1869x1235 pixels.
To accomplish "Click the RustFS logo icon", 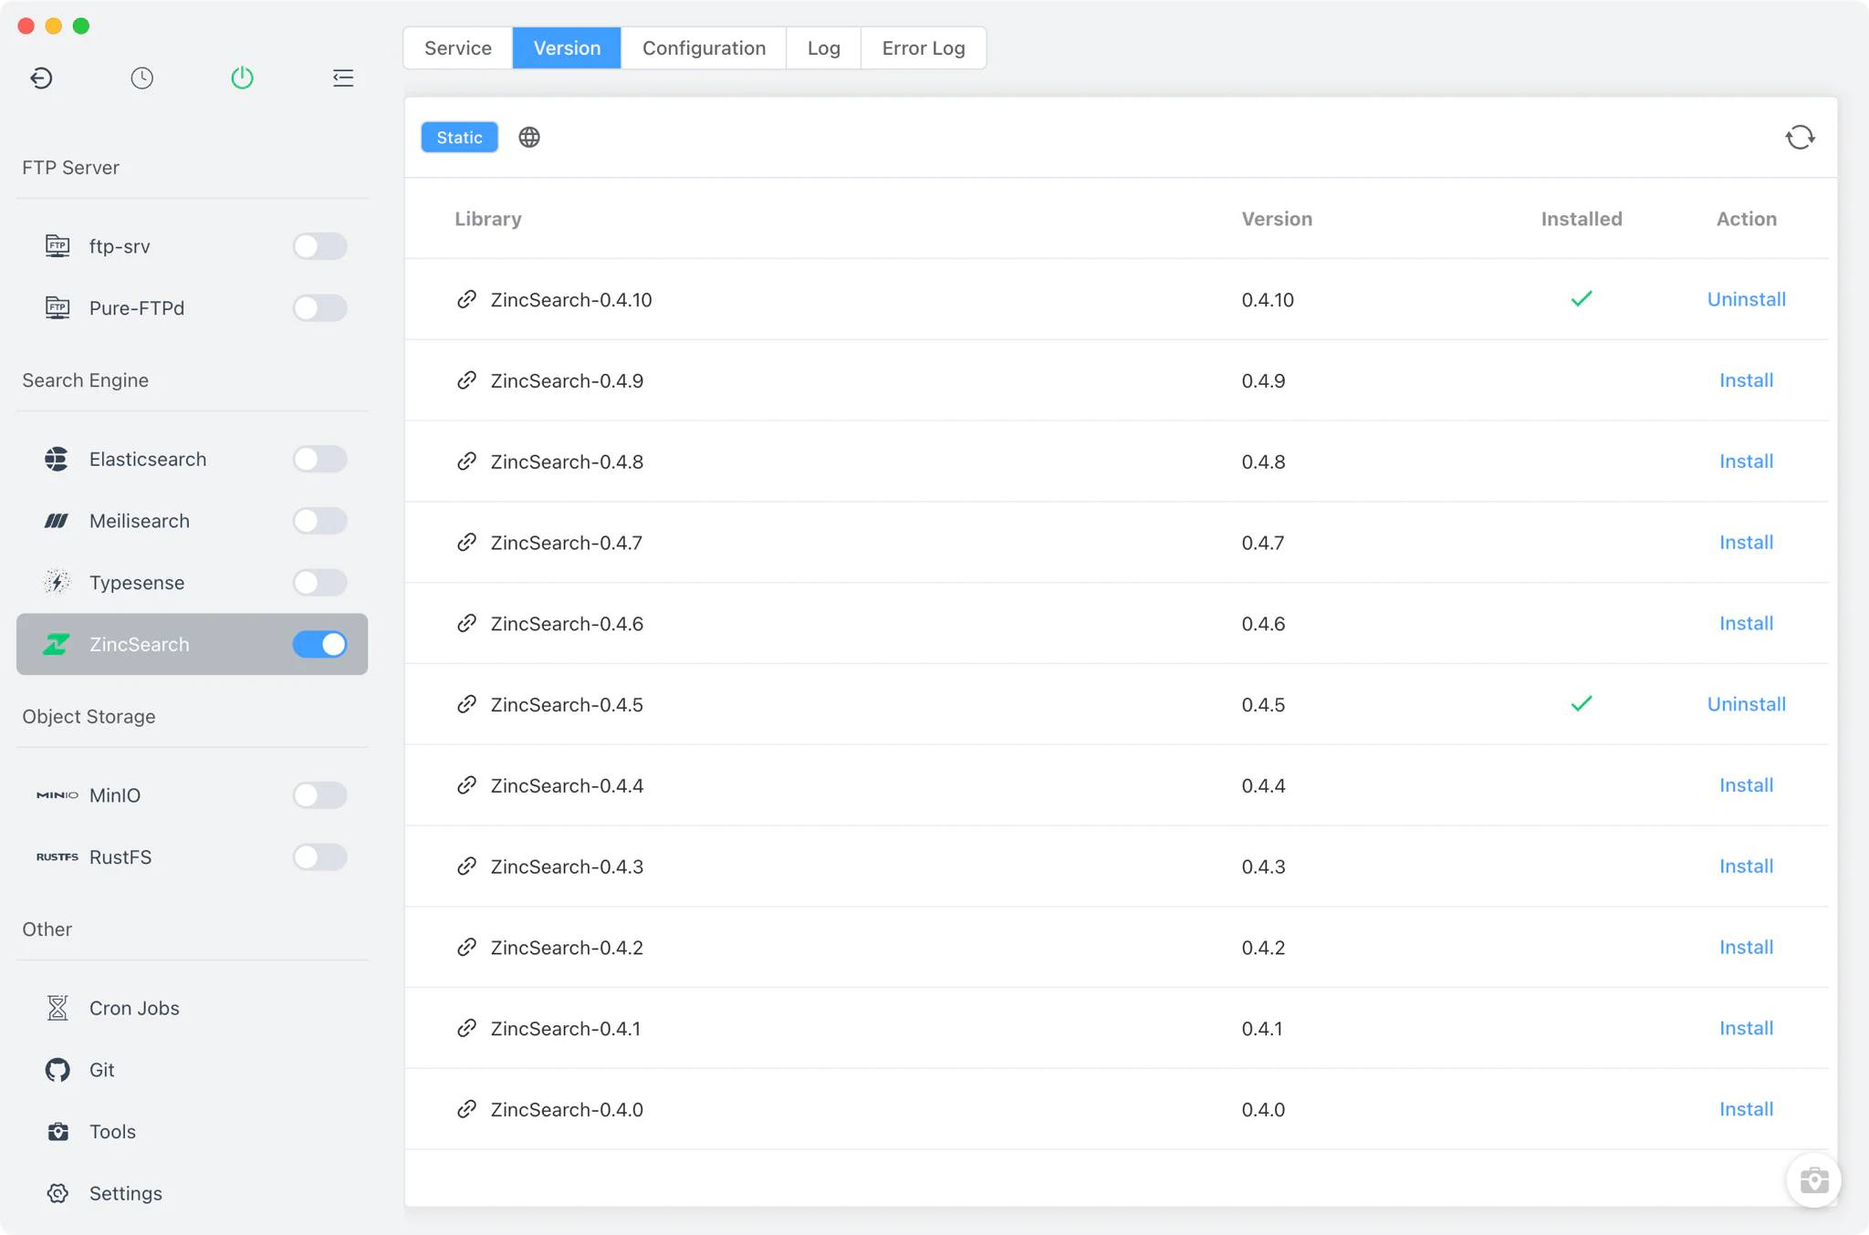I will pyautogui.click(x=57, y=857).
